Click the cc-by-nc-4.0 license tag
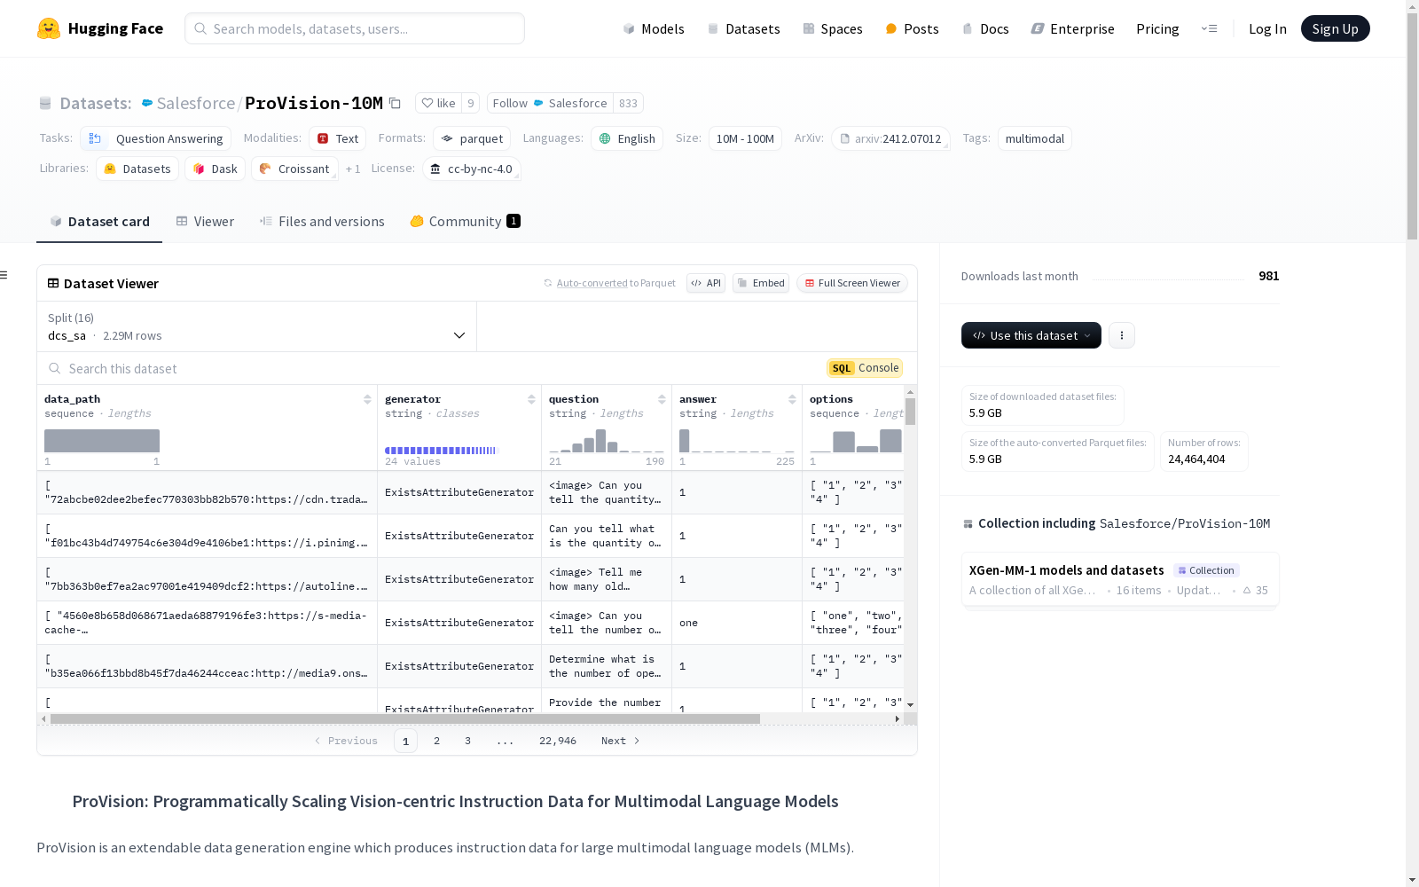The width and height of the screenshot is (1419, 887). click(x=471, y=169)
